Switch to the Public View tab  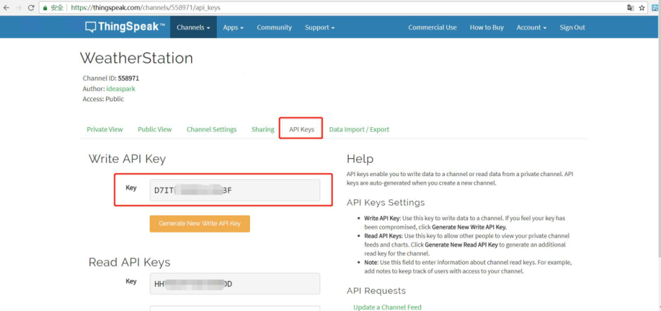[x=155, y=130]
